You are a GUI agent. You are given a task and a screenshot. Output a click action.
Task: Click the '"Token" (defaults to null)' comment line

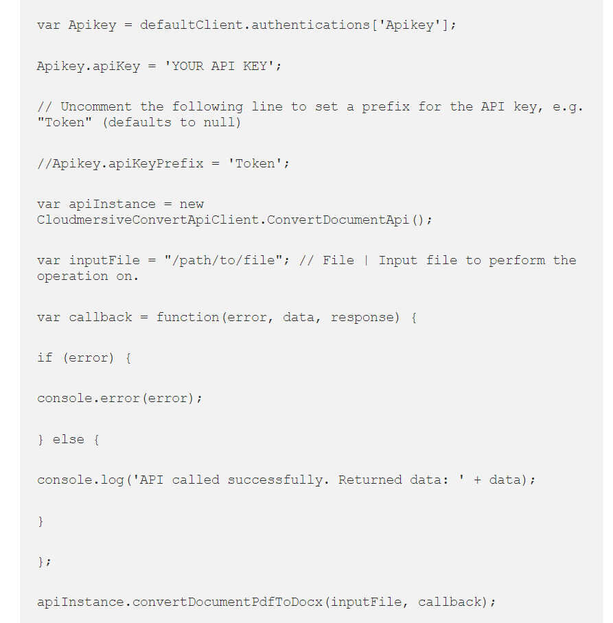(139, 123)
